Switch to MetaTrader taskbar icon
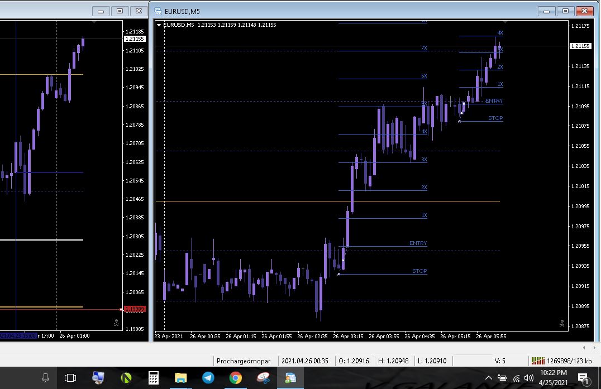Viewport: 601px width, 389px height. point(290,378)
